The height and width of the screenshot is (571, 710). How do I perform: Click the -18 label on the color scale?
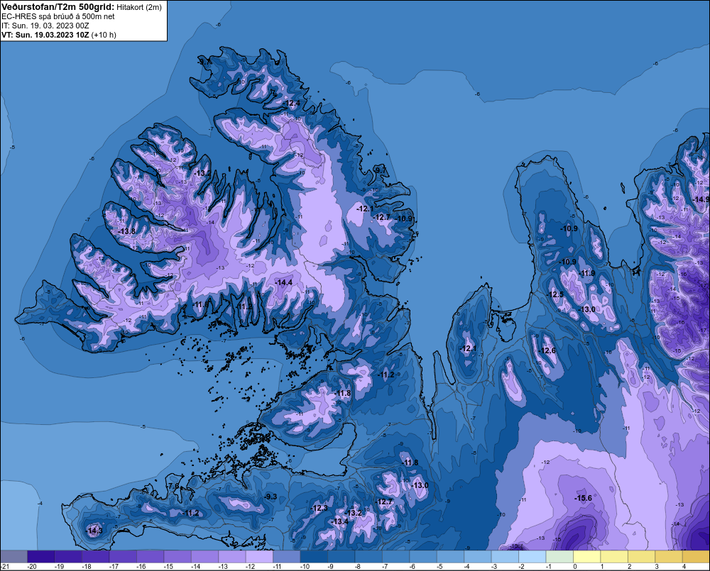(86, 567)
